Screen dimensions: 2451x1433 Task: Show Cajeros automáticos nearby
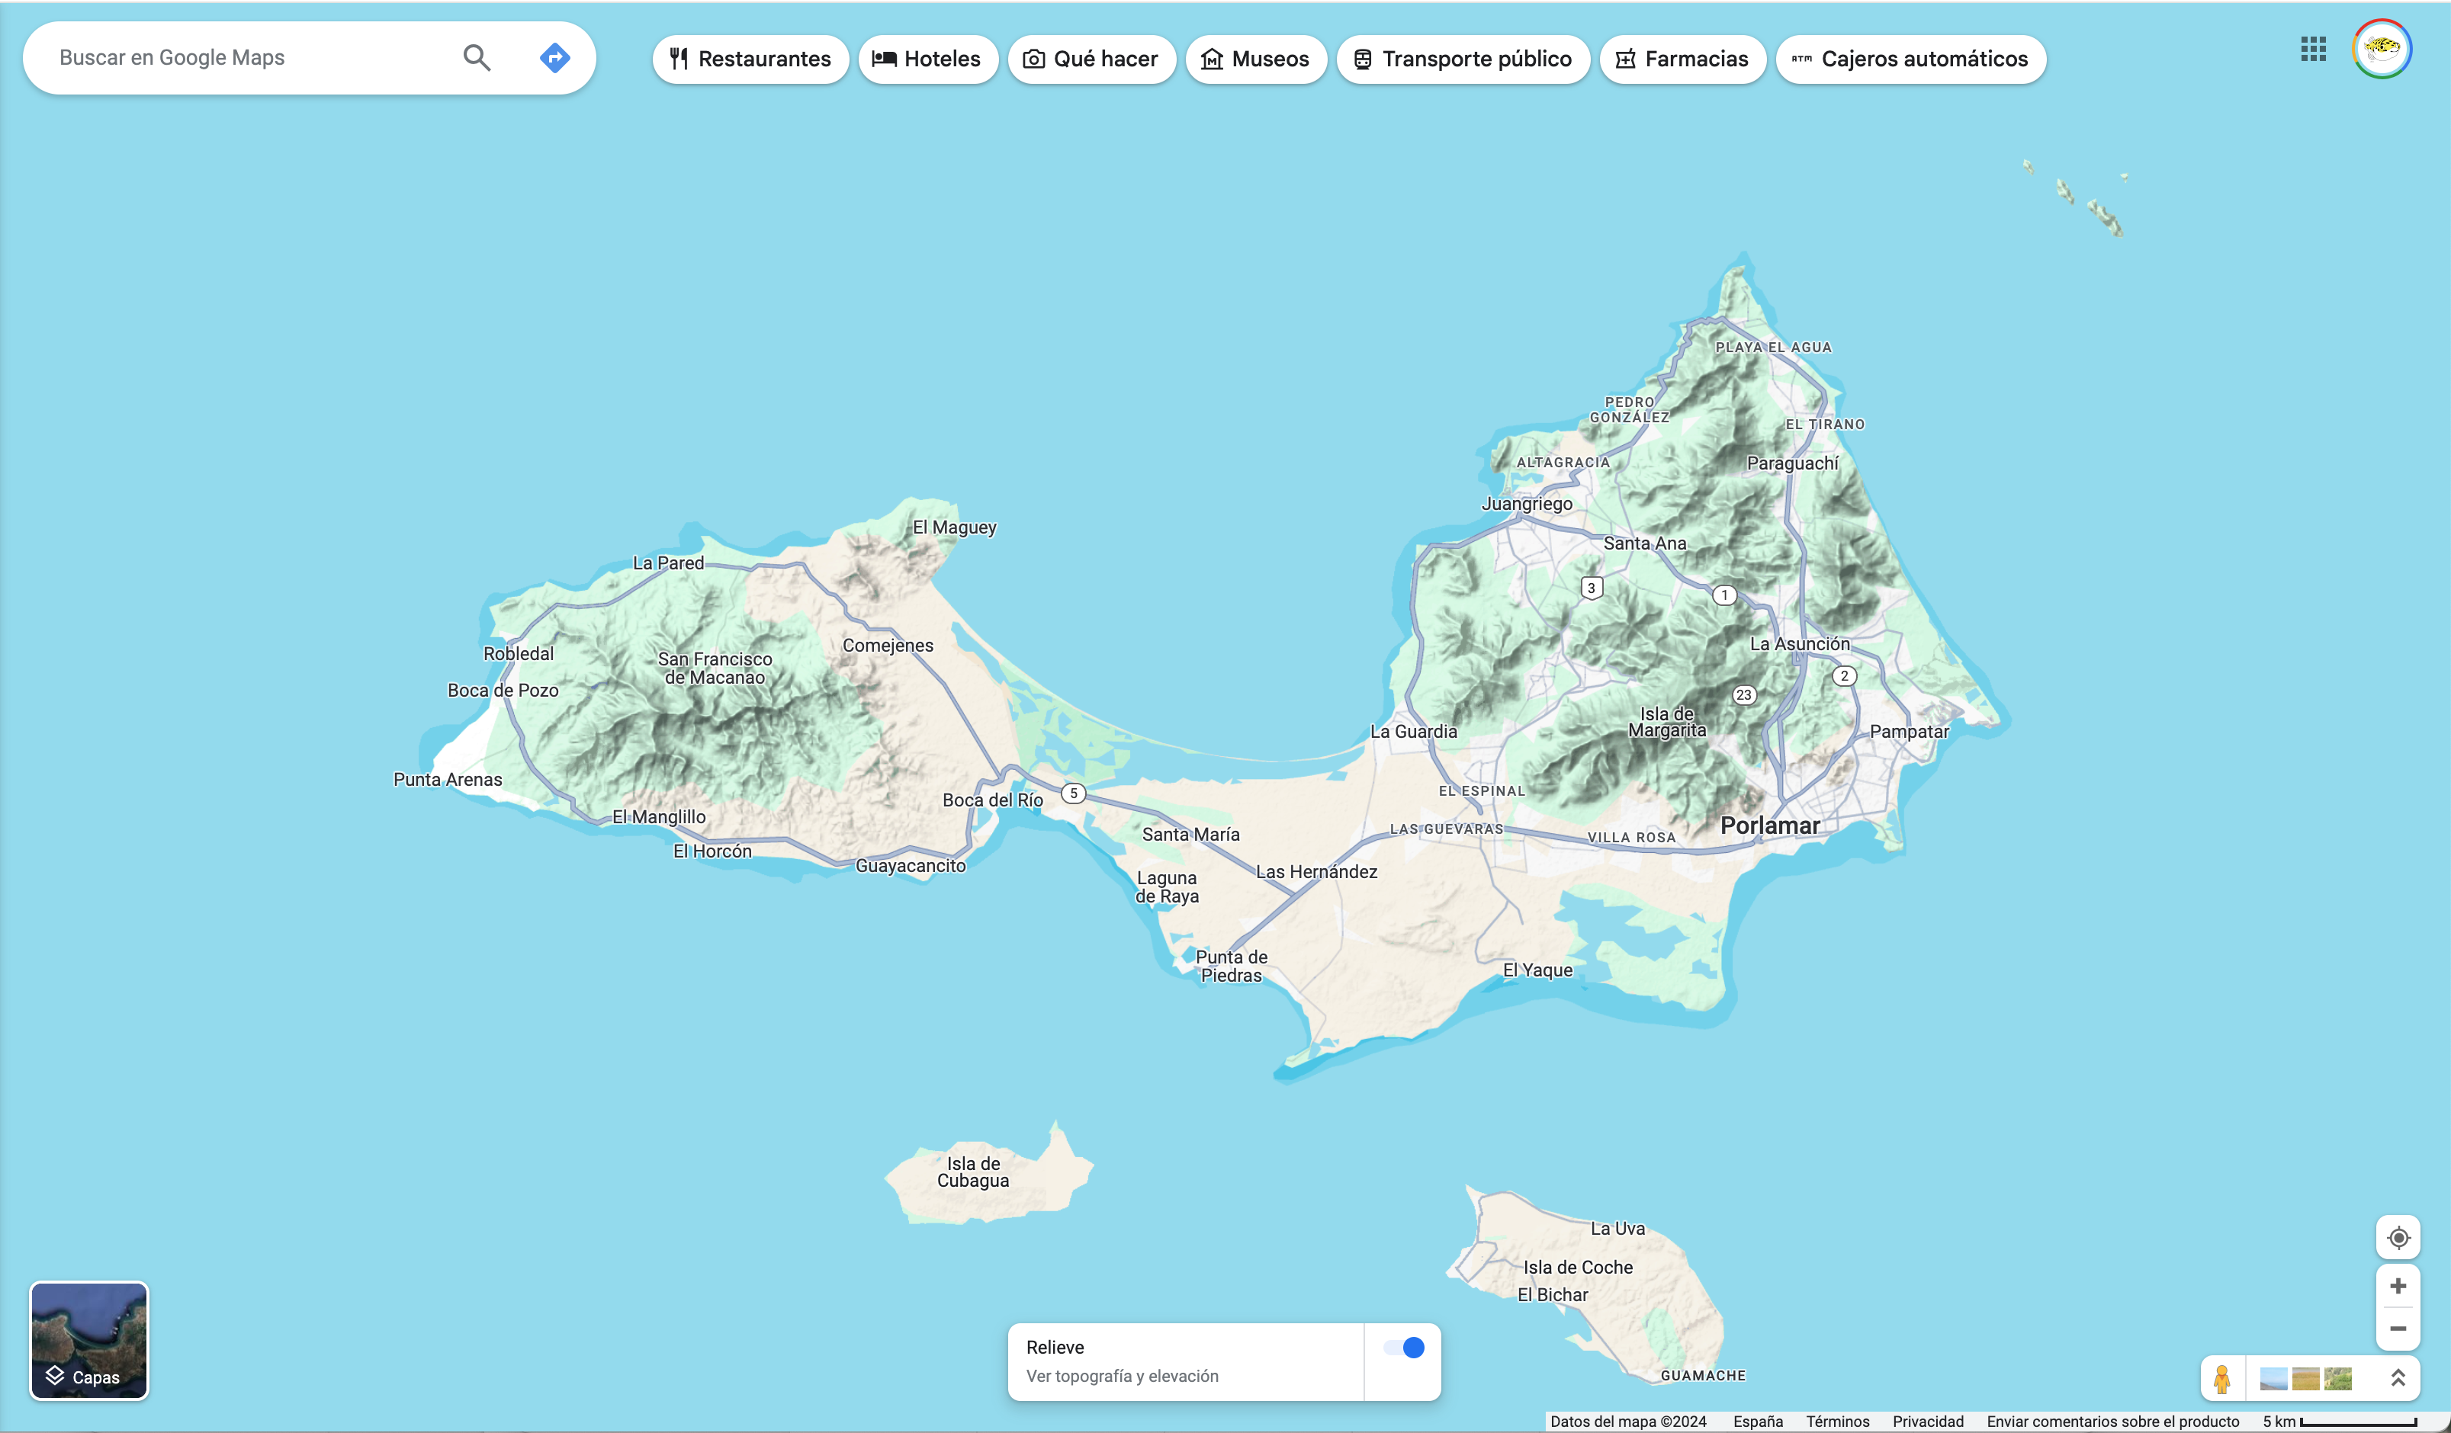1910,59
